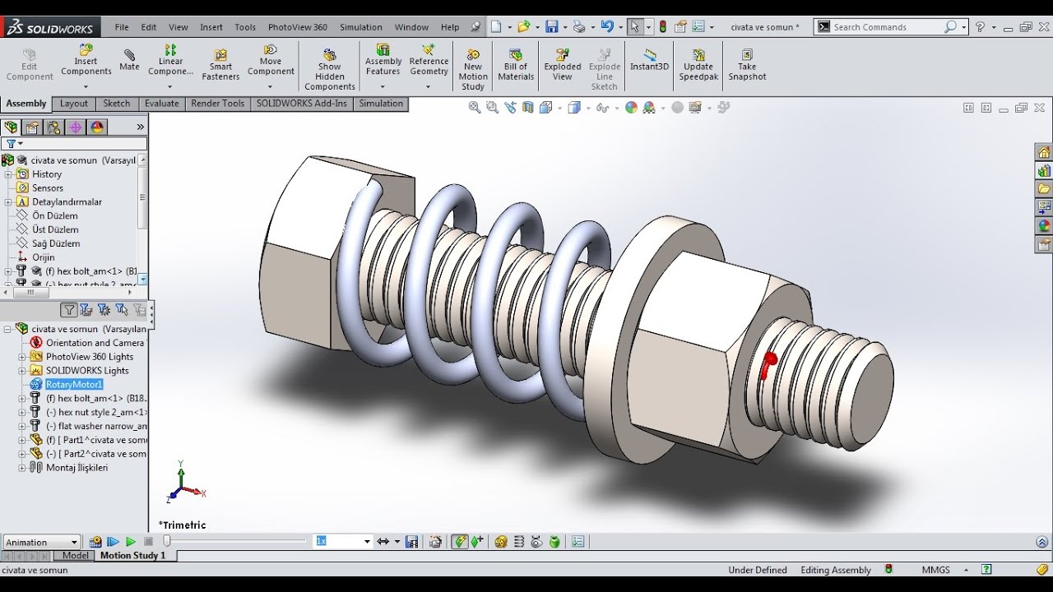Expand Montaj İlişkileri node

[x=22, y=468]
